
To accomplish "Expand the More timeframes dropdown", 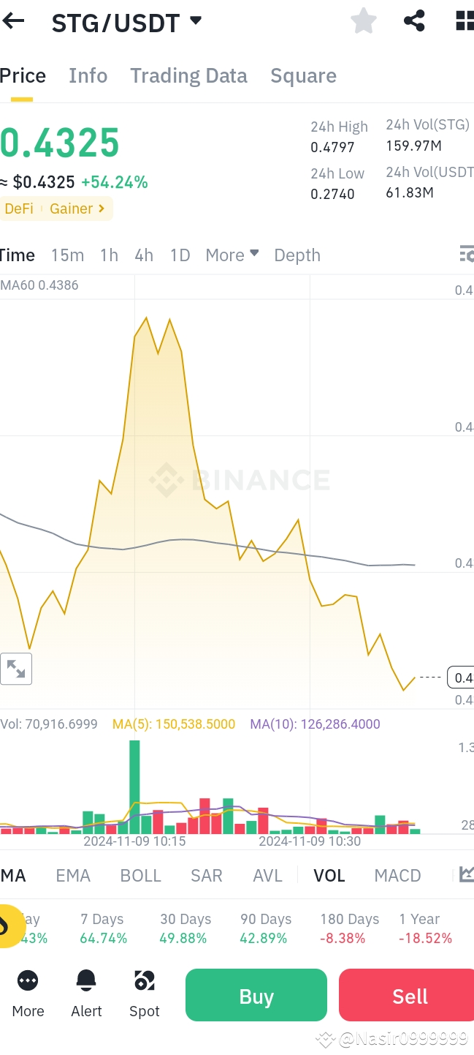I will [x=232, y=255].
